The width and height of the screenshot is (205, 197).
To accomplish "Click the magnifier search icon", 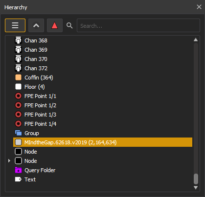I will [x=69, y=25].
